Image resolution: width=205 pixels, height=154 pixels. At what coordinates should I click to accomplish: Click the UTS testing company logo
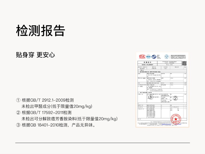tap(166, 57)
